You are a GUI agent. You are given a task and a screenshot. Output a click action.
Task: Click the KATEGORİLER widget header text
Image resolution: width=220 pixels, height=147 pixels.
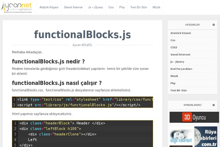pyautogui.click(x=192, y=25)
